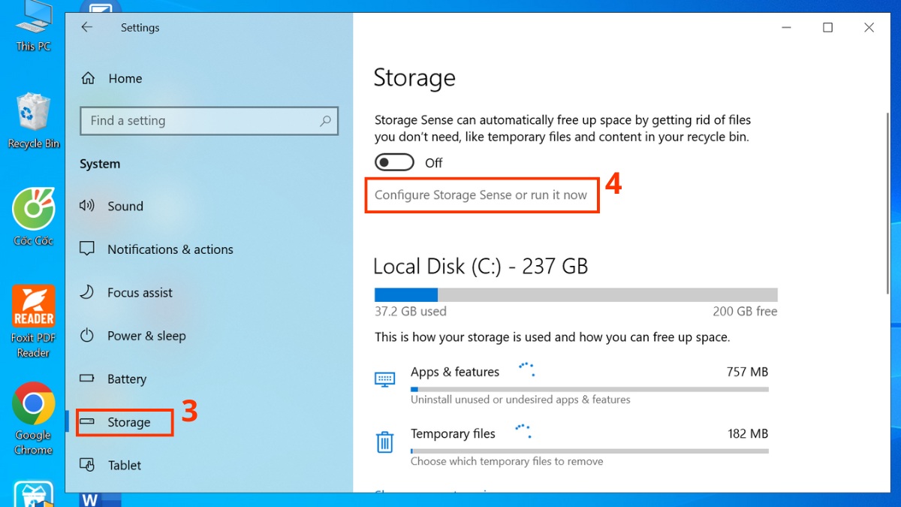Click the Apps & features icon
901x507 pixels.
[x=385, y=379]
